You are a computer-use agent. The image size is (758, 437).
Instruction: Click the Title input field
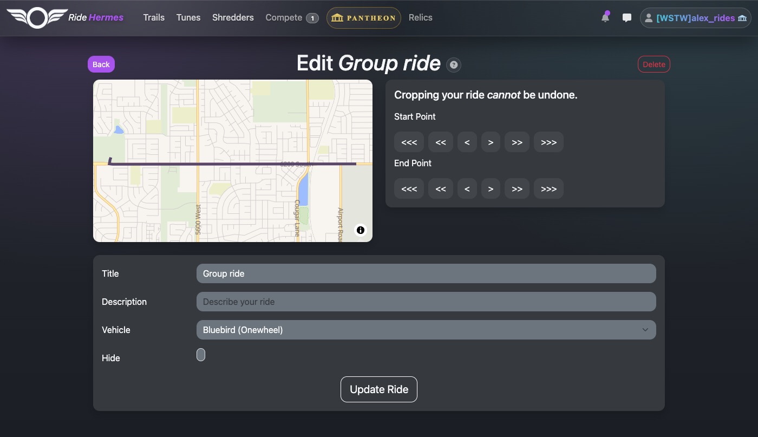pyautogui.click(x=426, y=273)
